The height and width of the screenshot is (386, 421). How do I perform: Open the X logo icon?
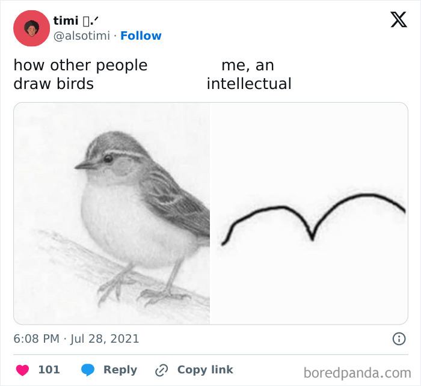tap(399, 20)
